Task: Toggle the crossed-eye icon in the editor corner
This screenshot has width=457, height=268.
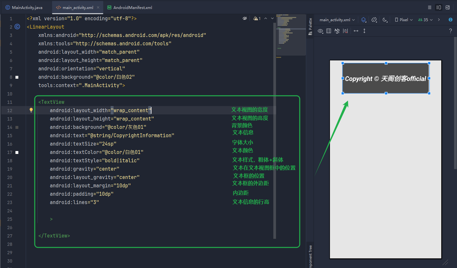Action: 245,19
